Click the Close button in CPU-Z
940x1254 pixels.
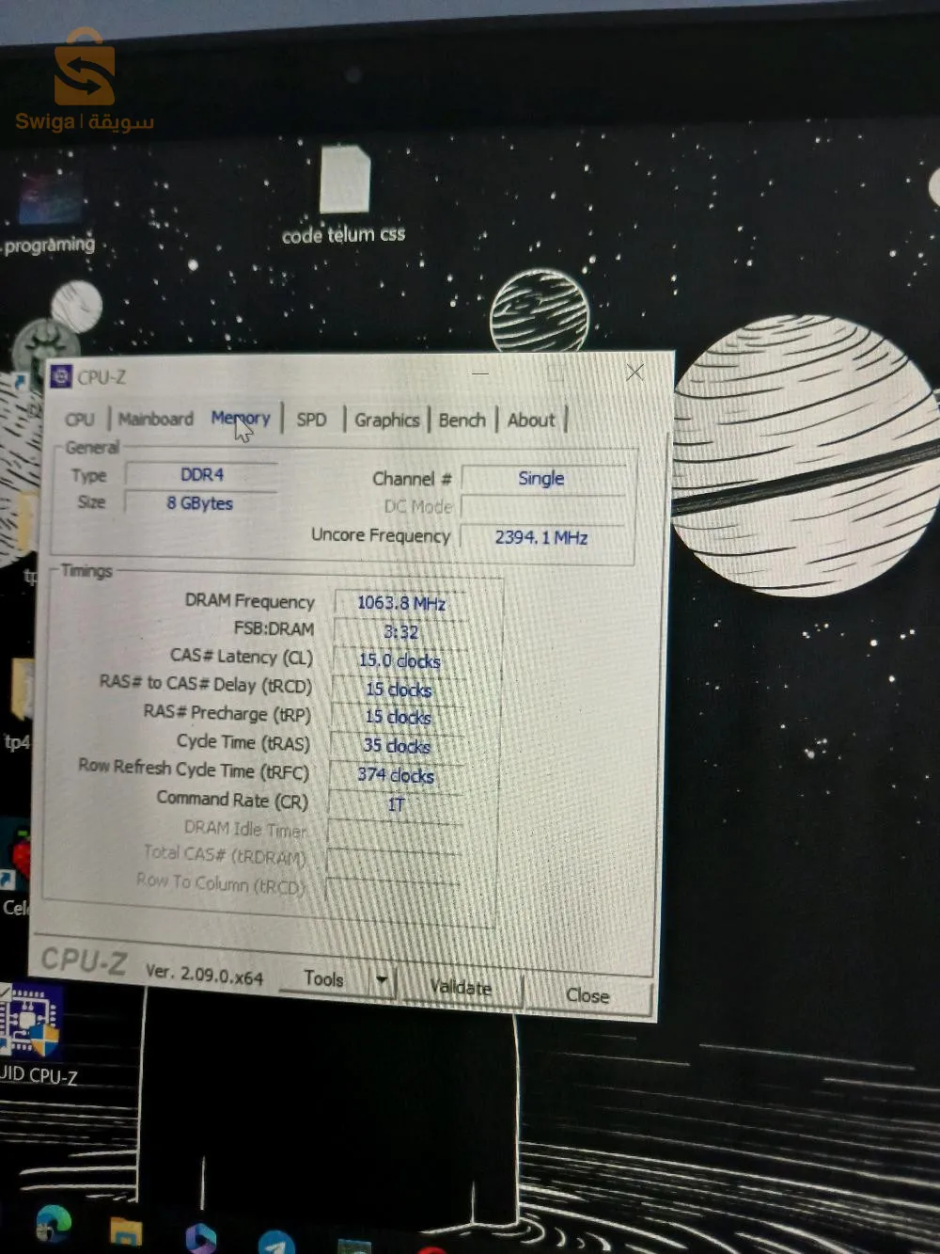tap(587, 995)
